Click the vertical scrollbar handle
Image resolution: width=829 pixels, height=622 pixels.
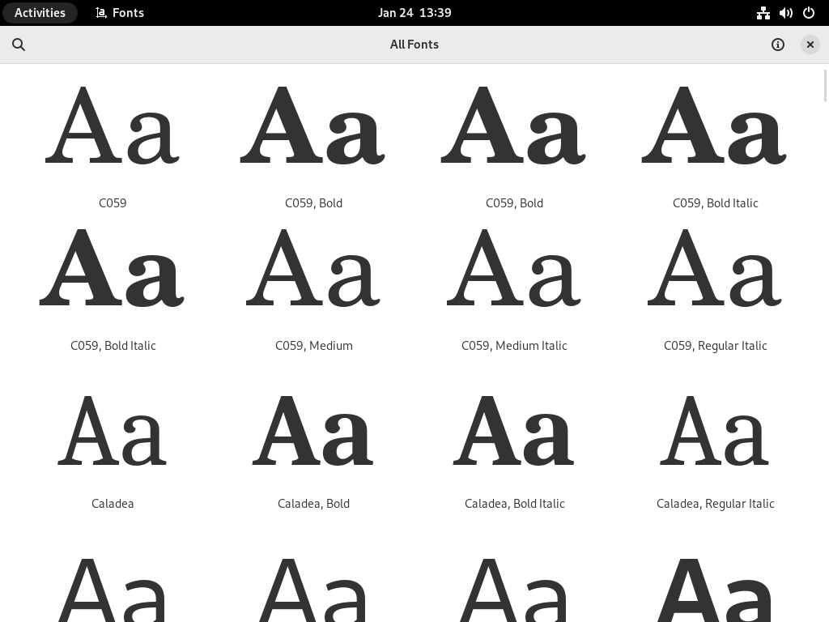825,85
